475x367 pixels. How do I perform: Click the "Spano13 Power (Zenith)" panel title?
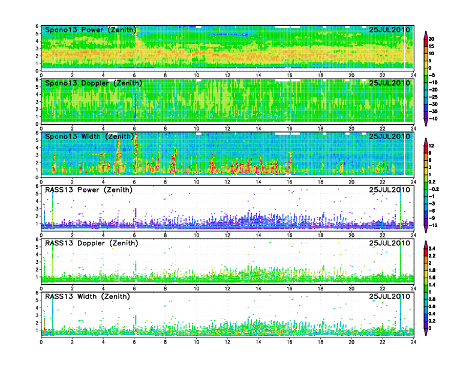(x=91, y=30)
